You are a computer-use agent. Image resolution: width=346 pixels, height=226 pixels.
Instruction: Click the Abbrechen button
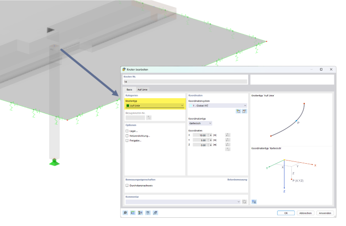click(305, 213)
